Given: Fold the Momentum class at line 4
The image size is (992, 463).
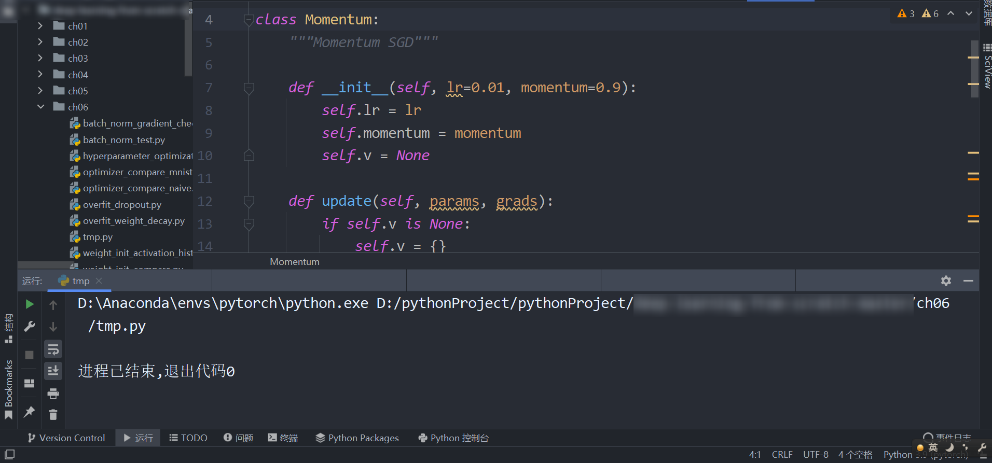Looking at the screenshot, I should point(249,20).
